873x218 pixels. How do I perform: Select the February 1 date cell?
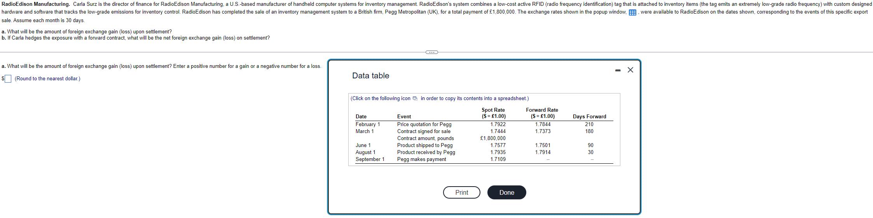pyautogui.click(x=368, y=125)
